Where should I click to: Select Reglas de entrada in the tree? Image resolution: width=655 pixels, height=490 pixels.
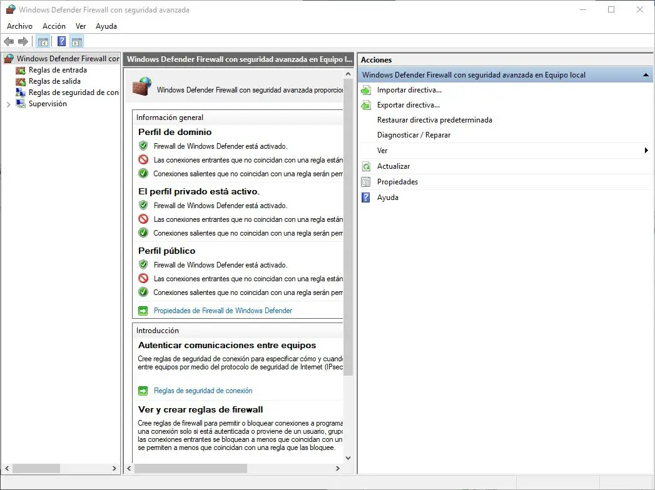click(x=58, y=70)
